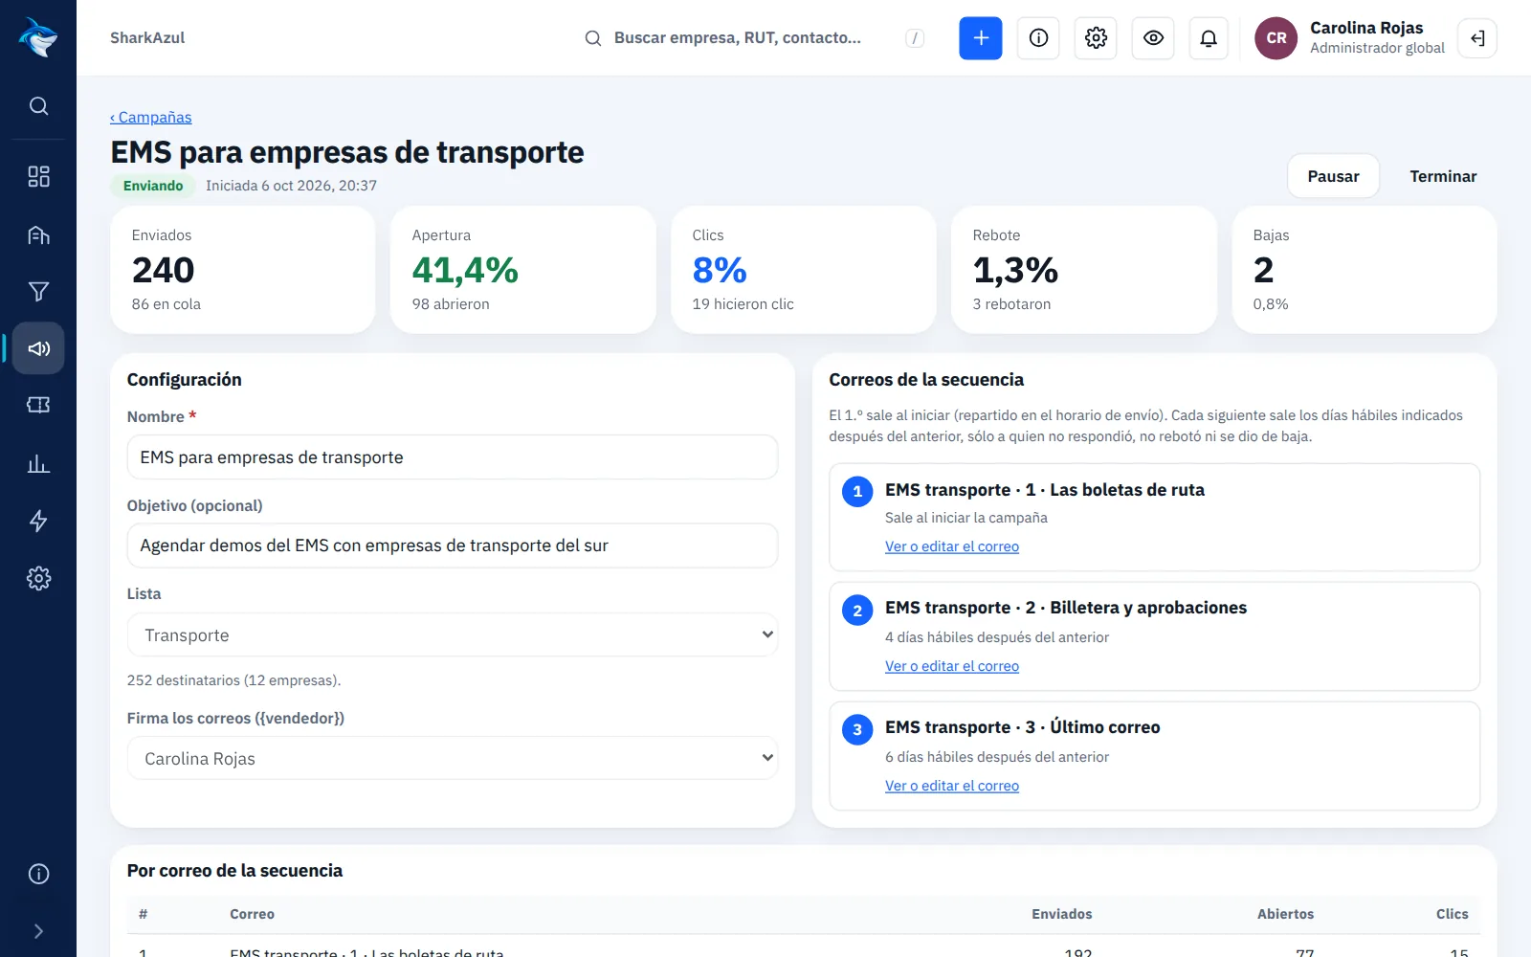This screenshot has height=957, width=1531.
Task: Open top bar settings gear
Action: (x=1096, y=38)
